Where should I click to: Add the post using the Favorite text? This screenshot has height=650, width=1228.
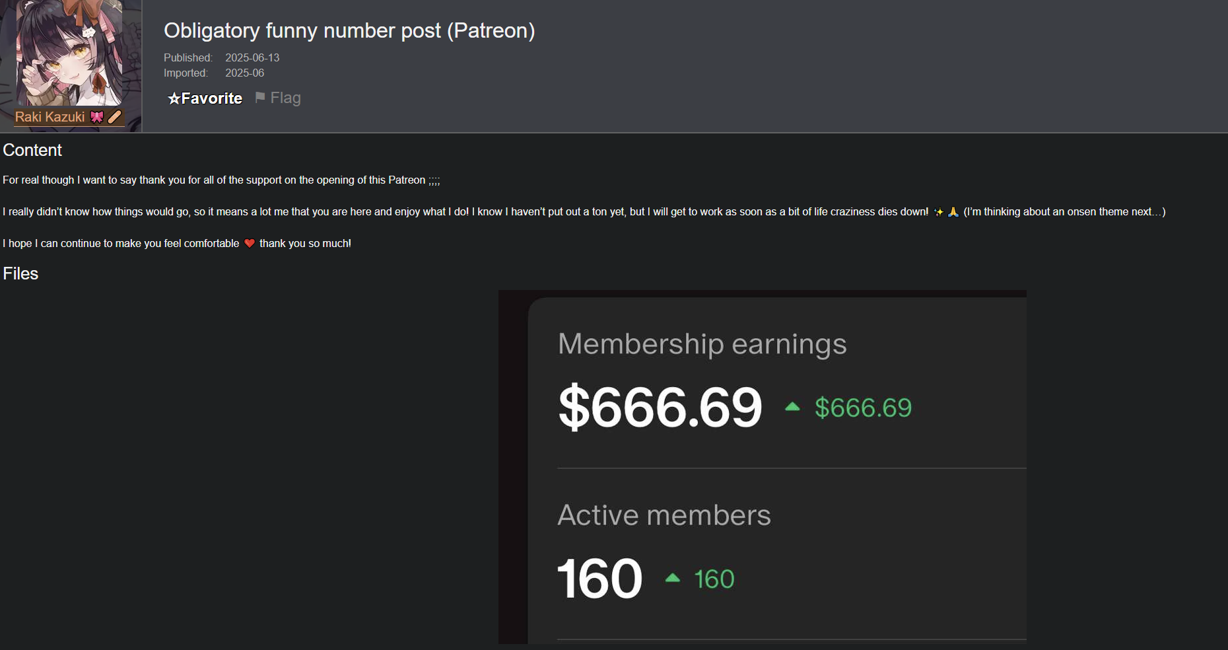[212, 98]
